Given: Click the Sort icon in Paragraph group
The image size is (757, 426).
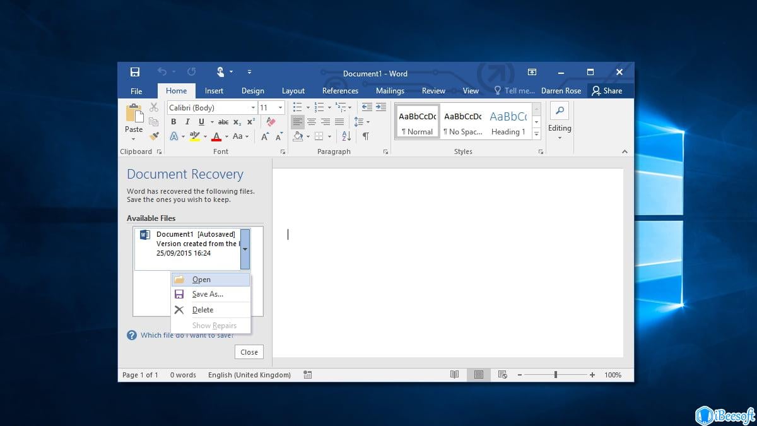Looking at the screenshot, I should point(346,136).
